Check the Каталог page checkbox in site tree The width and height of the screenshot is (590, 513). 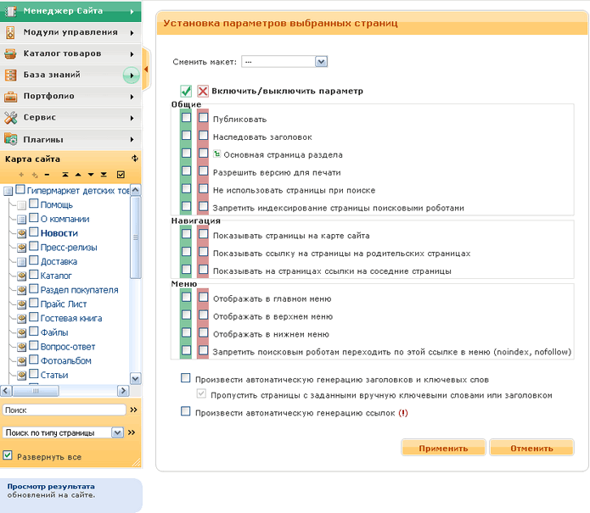pyautogui.click(x=34, y=276)
